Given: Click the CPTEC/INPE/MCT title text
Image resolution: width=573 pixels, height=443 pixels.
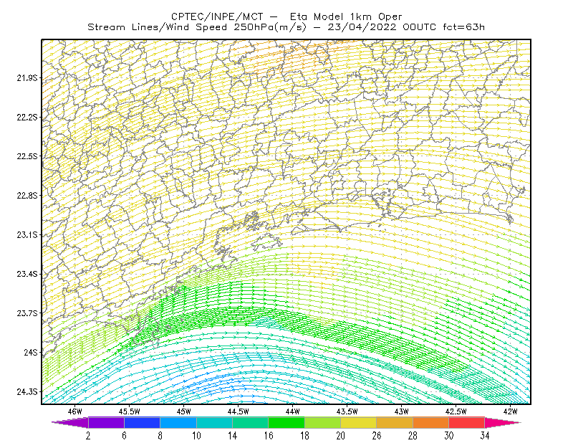Looking at the screenshot, I should (217, 16).
